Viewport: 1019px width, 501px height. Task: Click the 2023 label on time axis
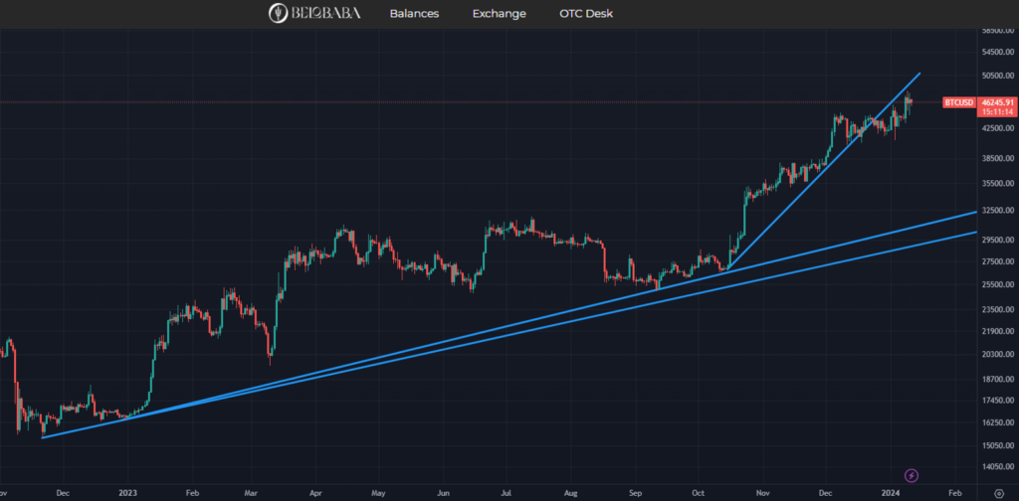(x=127, y=492)
